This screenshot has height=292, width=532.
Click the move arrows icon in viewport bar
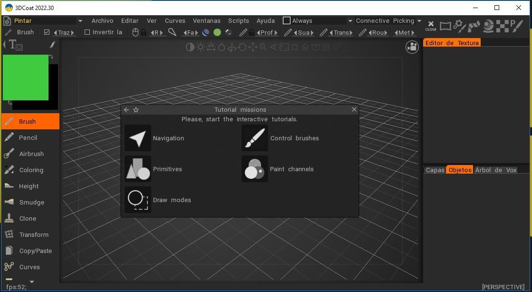point(253,47)
